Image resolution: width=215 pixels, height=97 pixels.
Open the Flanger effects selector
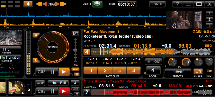[x=178, y=71]
